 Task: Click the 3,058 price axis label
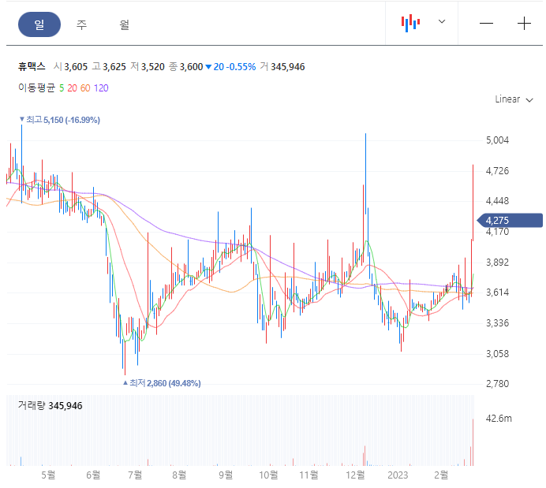[x=497, y=354]
